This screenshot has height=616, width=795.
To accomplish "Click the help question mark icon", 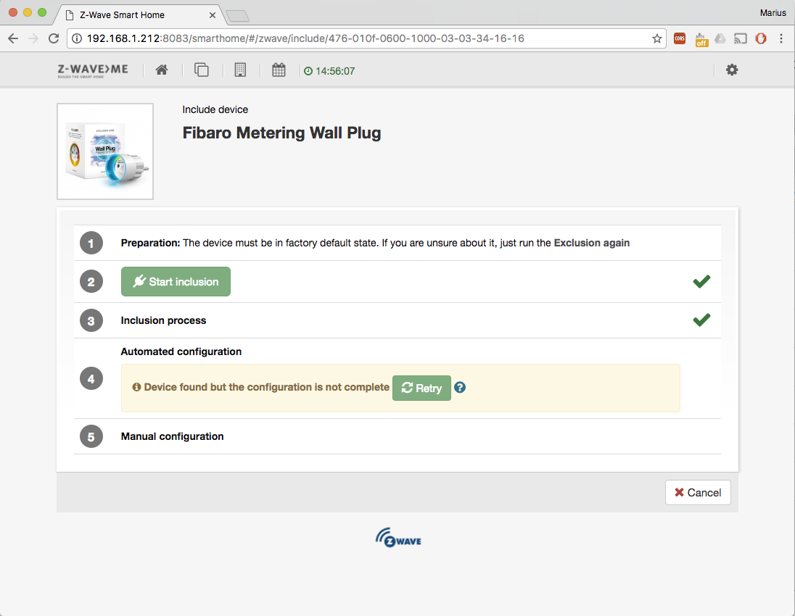I will [460, 388].
